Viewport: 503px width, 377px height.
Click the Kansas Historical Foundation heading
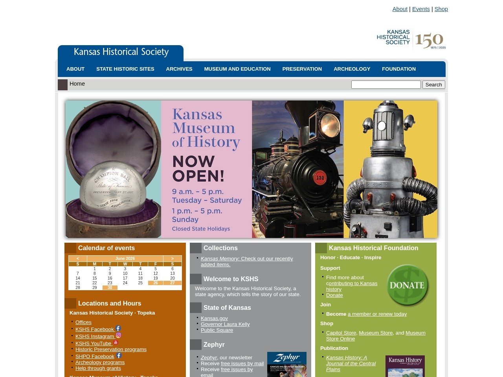pyautogui.click(x=373, y=248)
